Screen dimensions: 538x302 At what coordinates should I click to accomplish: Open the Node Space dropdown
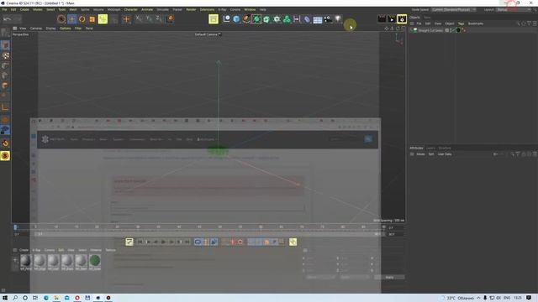tap(454, 10)
